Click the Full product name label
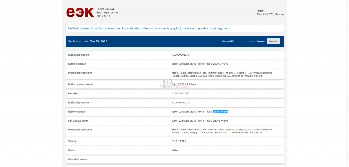The height and width of the screenshot is (167, 349). 78,121
